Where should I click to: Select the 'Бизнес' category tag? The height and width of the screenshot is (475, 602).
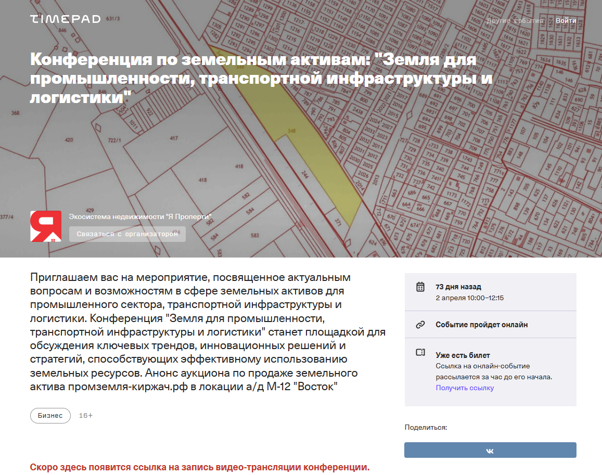click(50, 415)
